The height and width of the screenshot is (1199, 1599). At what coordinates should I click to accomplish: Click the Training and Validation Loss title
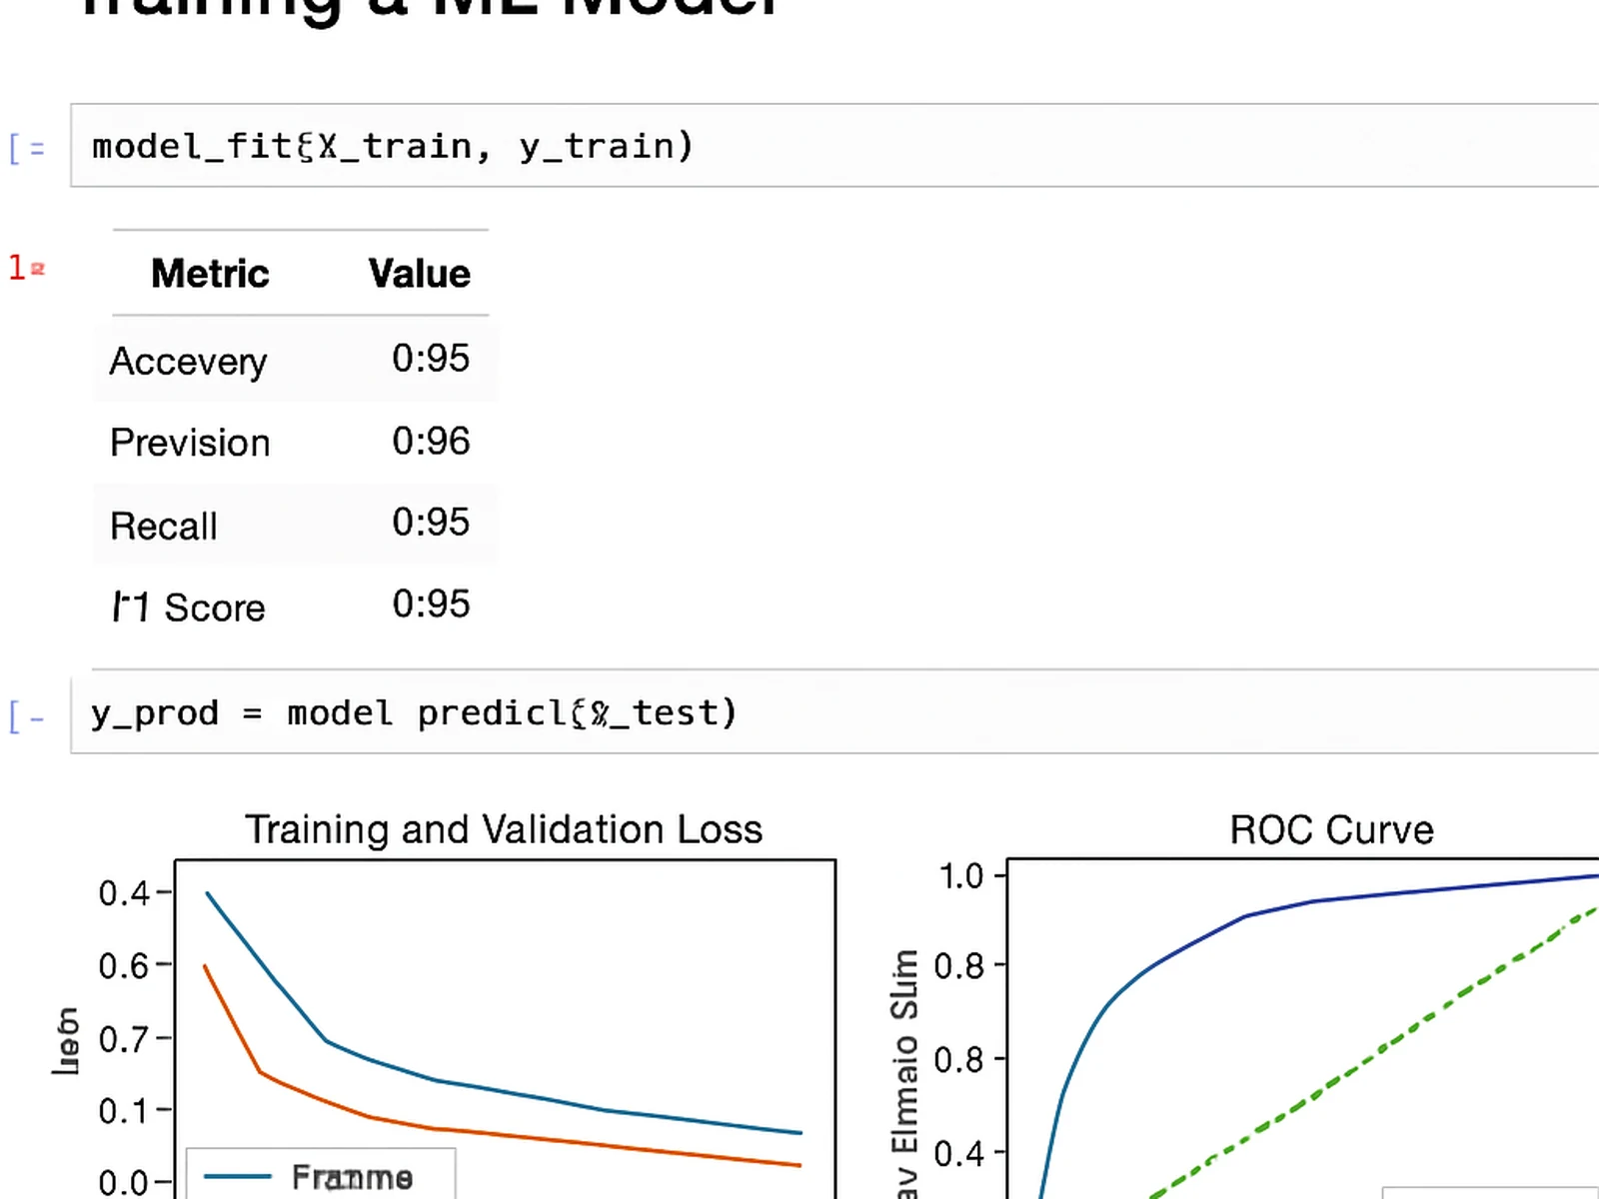tap(504, 829)
